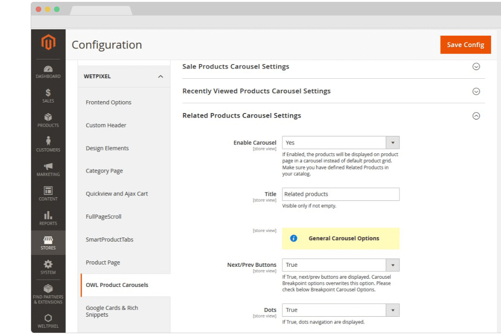This screenshot has height=335, width=501.
Task: Click the Magento logo icon
Action: click(48, 43)
